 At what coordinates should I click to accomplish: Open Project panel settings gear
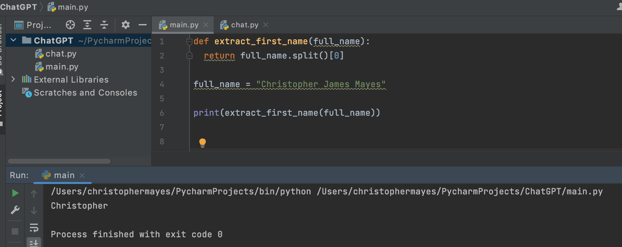(x=125, y=25)
